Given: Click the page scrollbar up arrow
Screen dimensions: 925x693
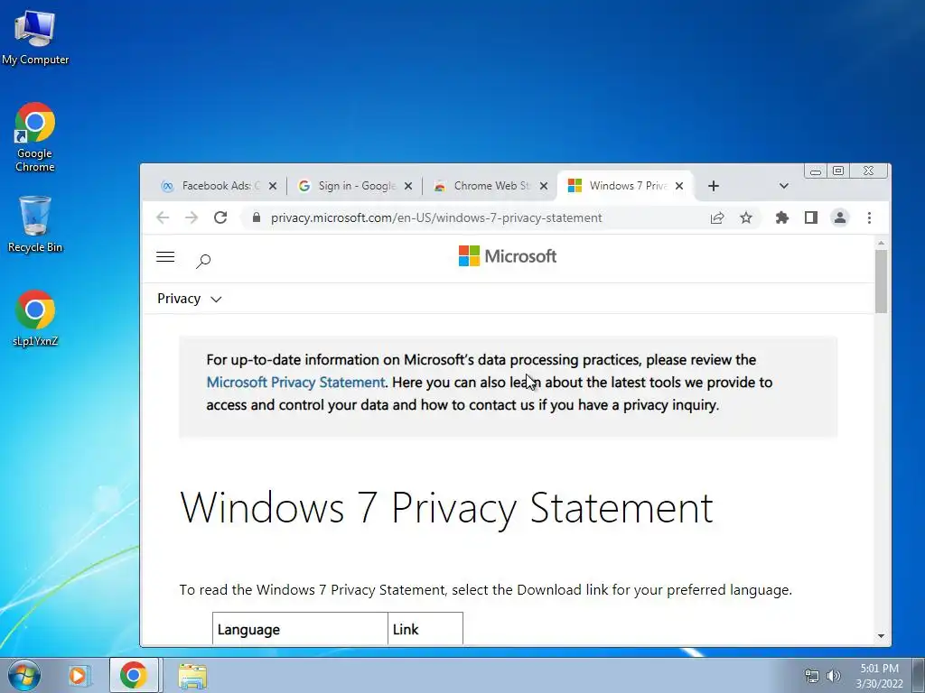Looking at the screenshot, I should (882, 244).
